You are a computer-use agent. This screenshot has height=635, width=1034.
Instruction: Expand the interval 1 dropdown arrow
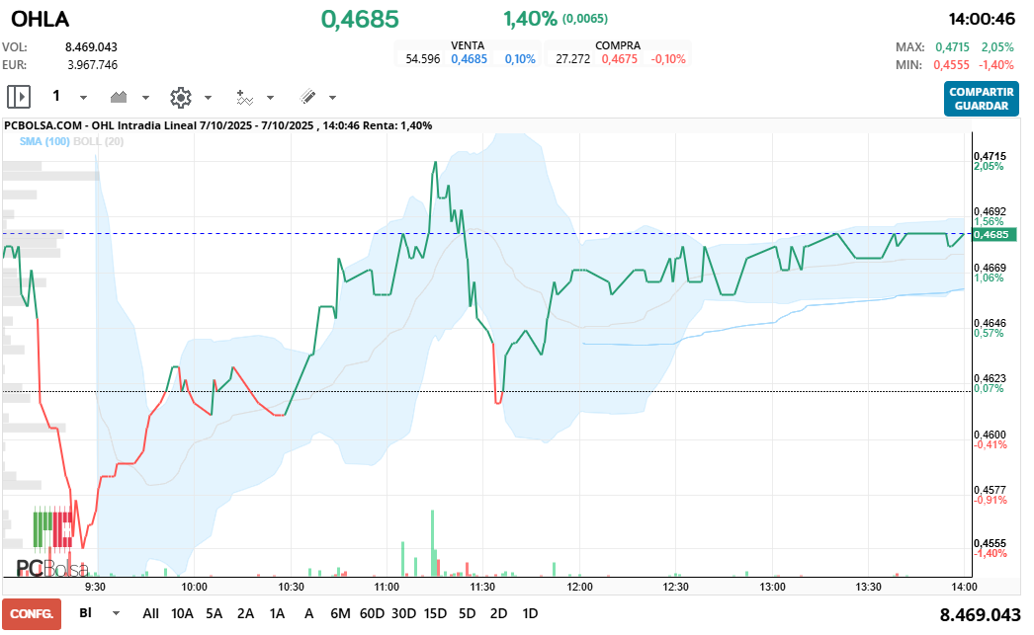click(83, 98)
